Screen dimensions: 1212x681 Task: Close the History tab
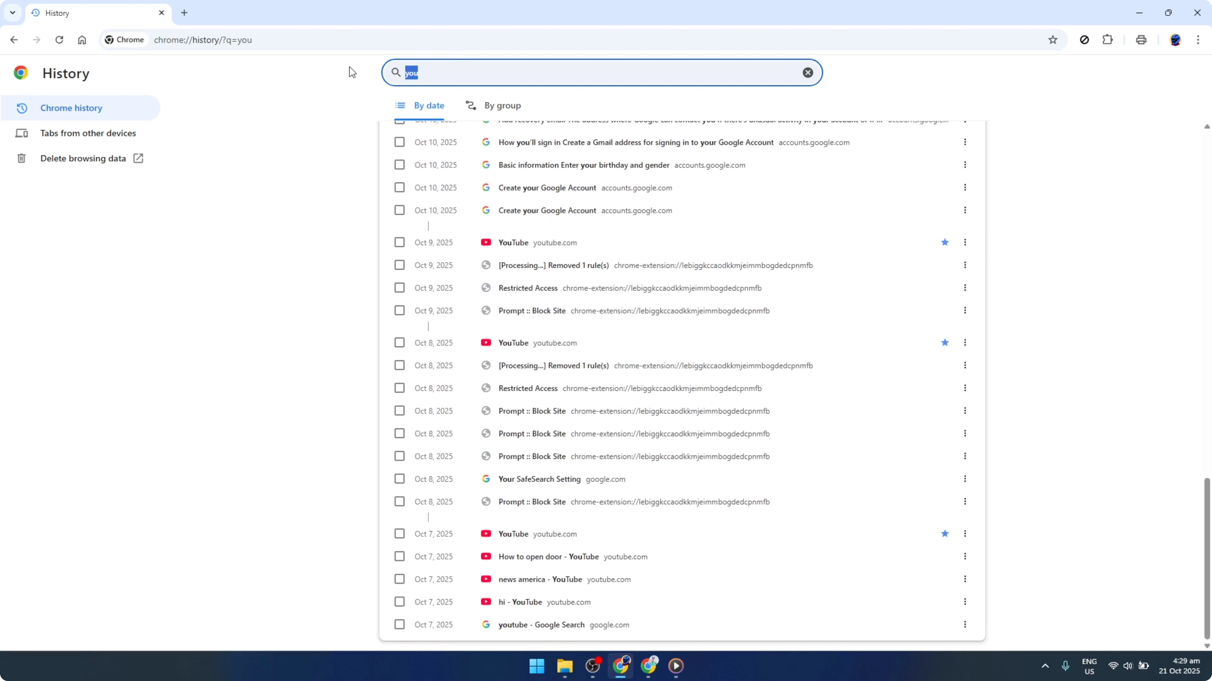(x=161, y=13)
